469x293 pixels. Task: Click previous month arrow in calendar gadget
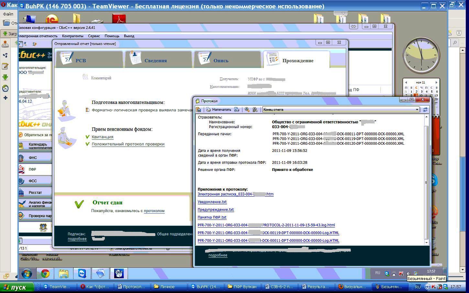[x=406, y=83]
